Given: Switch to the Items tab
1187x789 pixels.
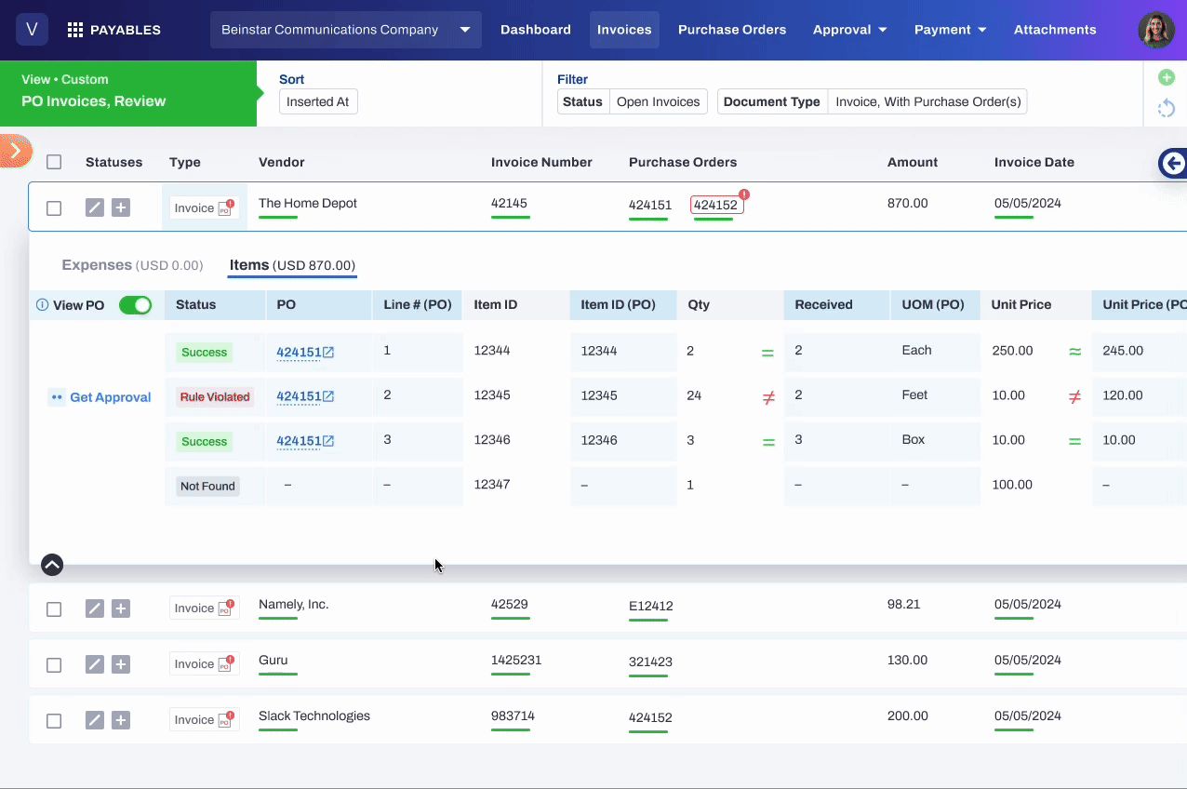Looking at the screenshot, I should [x=292, y=265].
